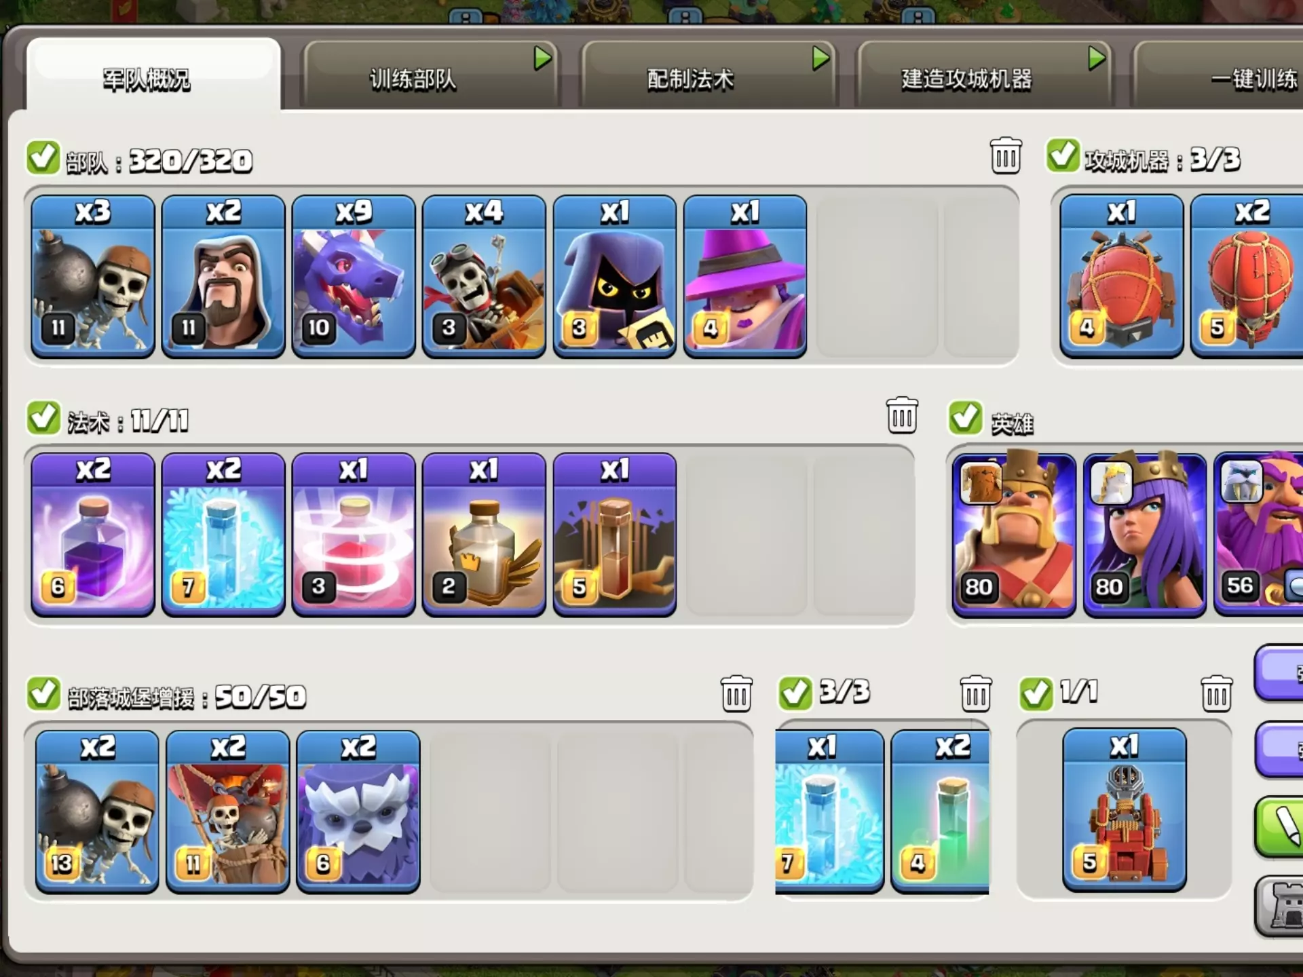Click the trash icon beside troops 320/320

pos(1006,155)
